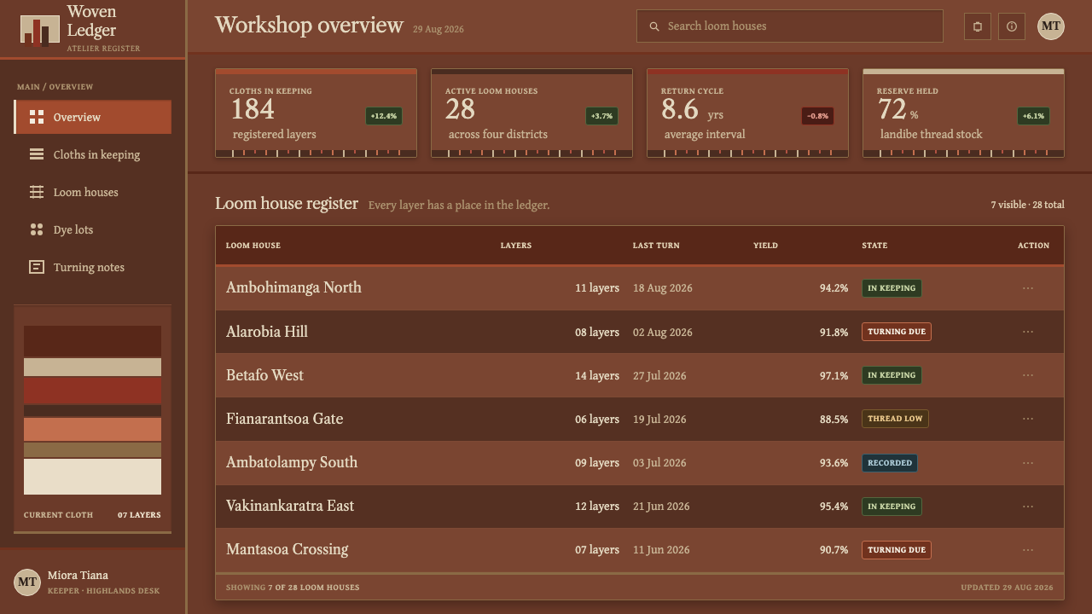Open action dots for Mantasoa Crossing
This screenshot has height=614, width=1092.
click(1028, 550)
